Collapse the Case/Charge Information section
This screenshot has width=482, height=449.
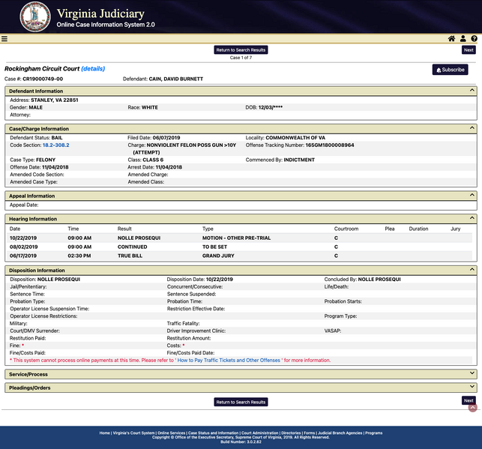(472, 128)
